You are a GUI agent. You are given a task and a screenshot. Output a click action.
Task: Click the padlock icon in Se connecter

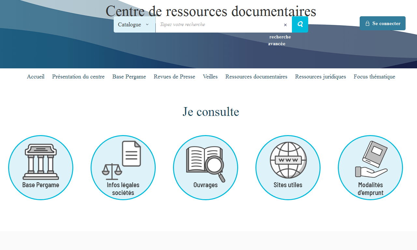(x=367, y=23)
